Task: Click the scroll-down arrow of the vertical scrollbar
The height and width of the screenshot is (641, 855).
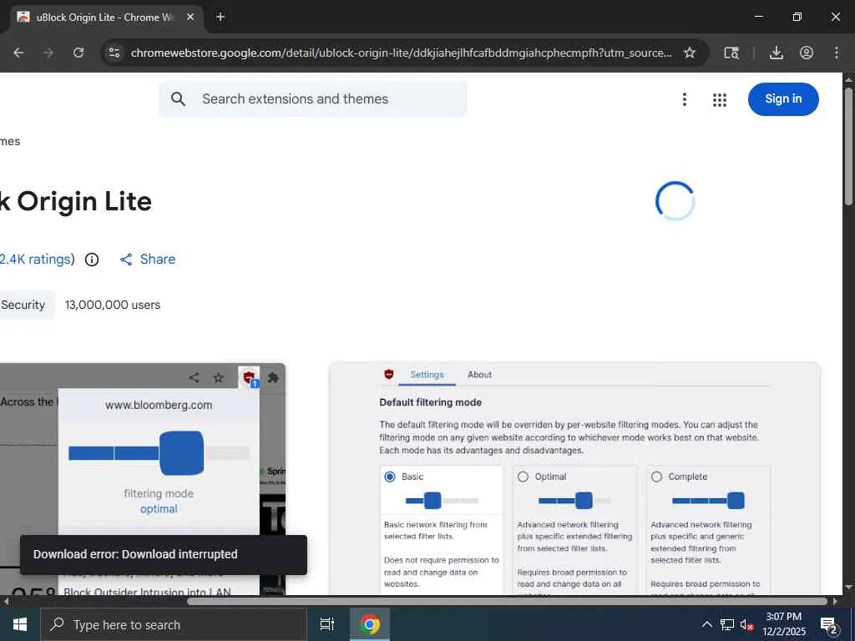Action: click(848, 588)
